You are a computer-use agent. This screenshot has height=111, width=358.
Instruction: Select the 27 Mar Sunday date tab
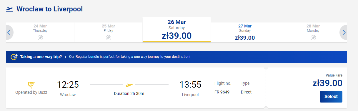pos(245,32)
